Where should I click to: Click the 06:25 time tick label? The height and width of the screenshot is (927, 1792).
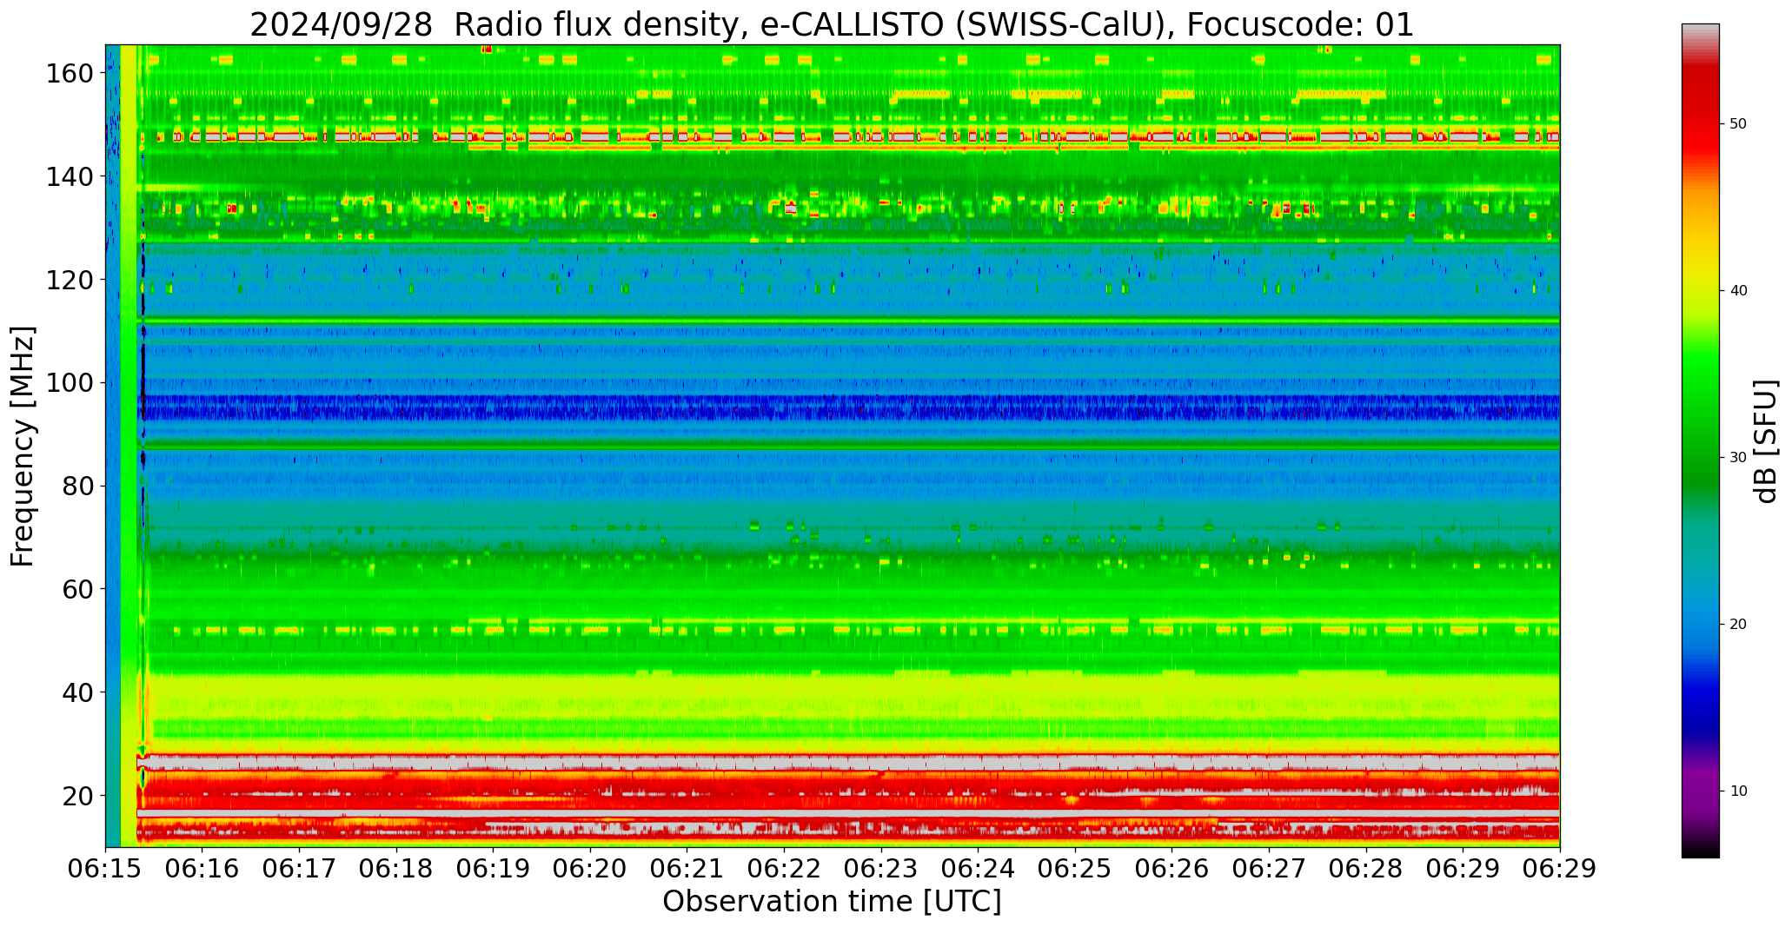(x=1075, y=870)
